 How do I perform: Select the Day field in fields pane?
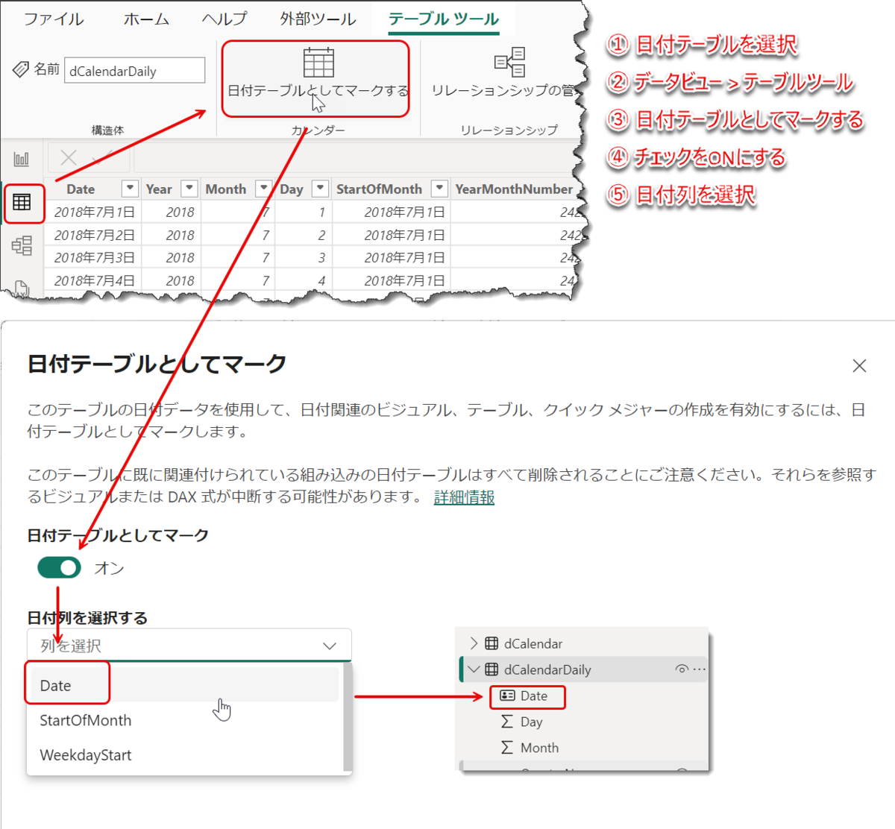coord(531,722)
